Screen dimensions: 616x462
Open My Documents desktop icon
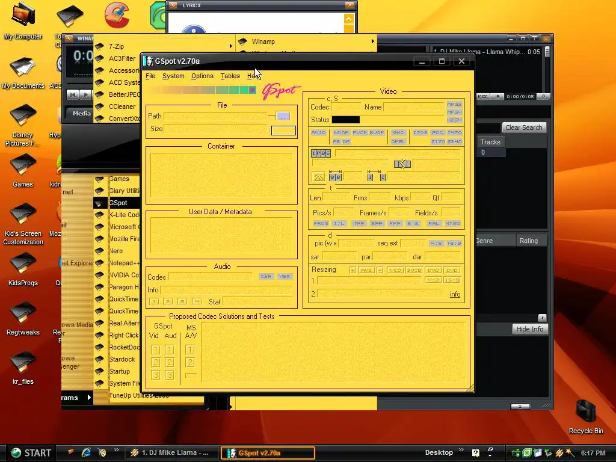23,73
